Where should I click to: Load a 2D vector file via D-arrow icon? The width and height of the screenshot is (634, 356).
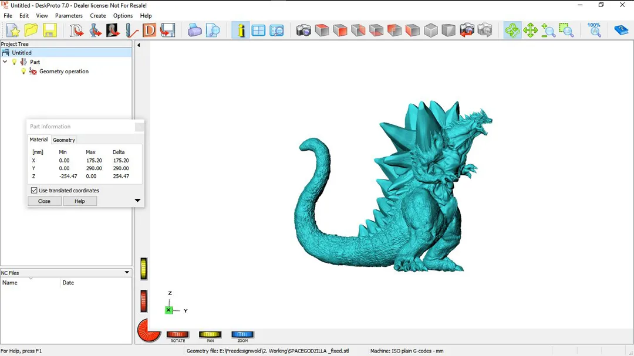76,30
